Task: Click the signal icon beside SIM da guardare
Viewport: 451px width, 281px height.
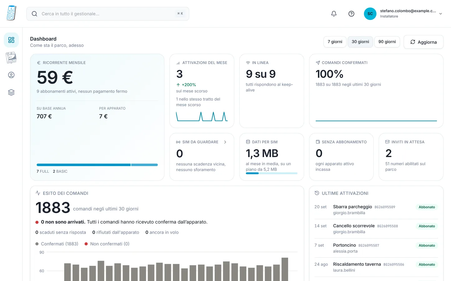Action: pos(178,142)
